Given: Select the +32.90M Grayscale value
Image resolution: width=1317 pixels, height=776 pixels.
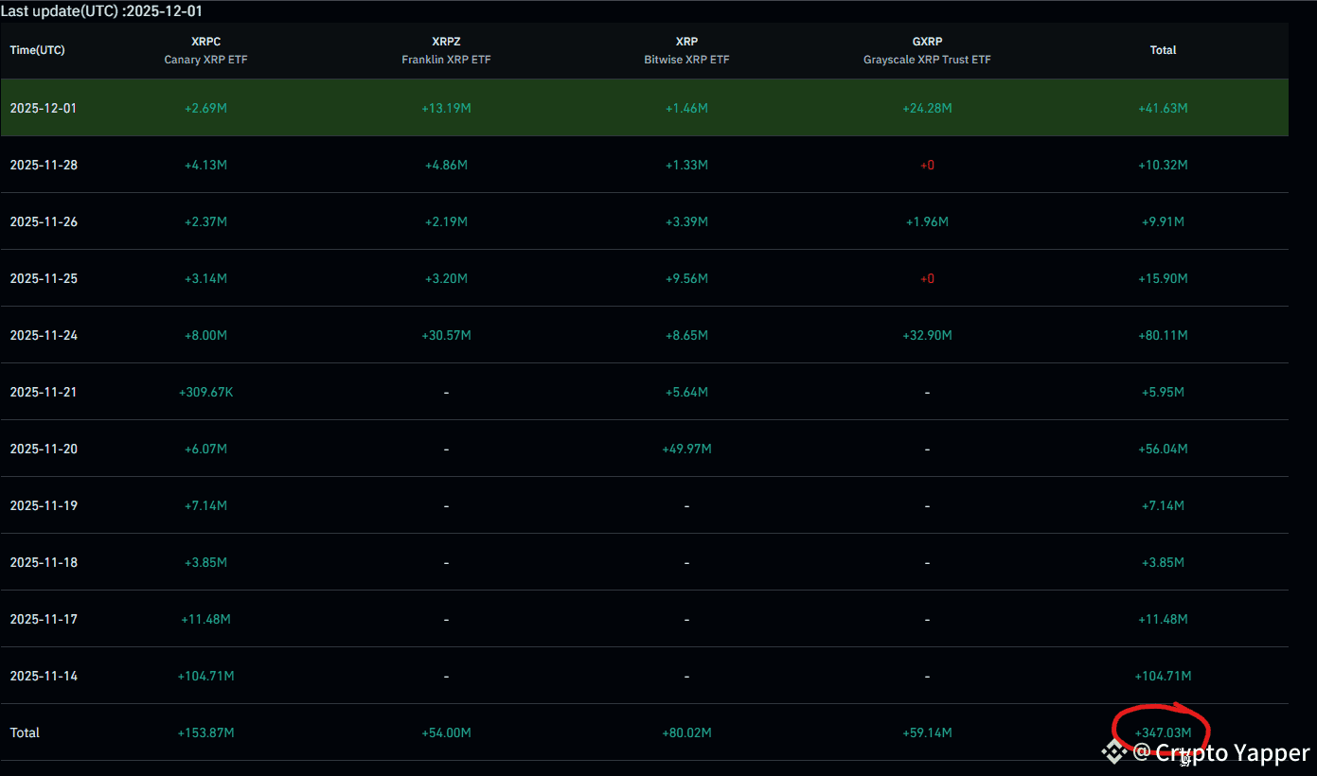Looking at the screenshot, I should click(x=927, y=335).
